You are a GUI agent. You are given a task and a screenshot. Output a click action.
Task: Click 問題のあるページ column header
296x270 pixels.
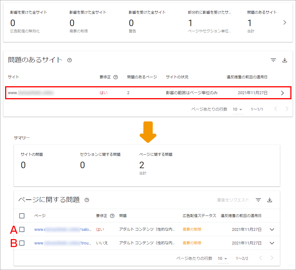(142, 77)
